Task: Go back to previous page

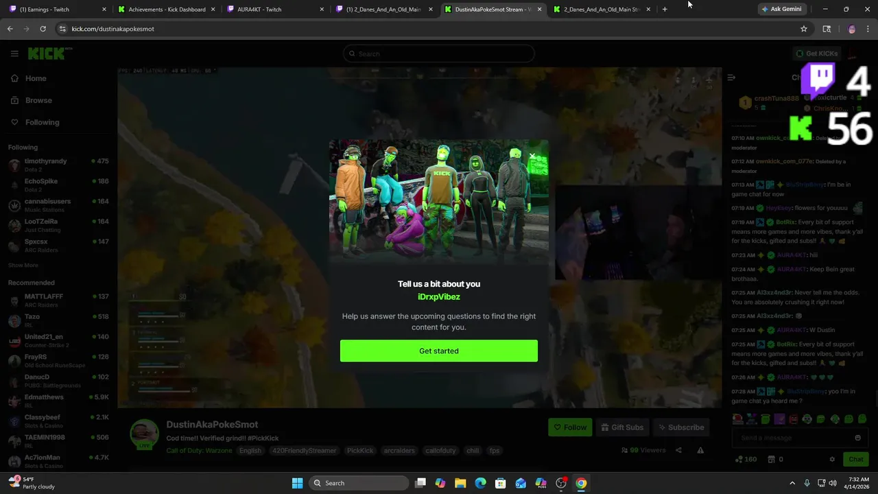Action: (x=10, y=29)
